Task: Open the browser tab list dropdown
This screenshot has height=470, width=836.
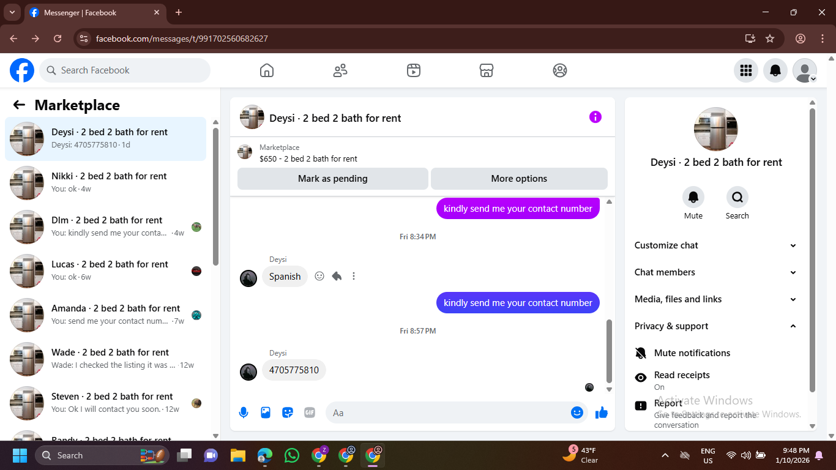Action: coord(12,12)
